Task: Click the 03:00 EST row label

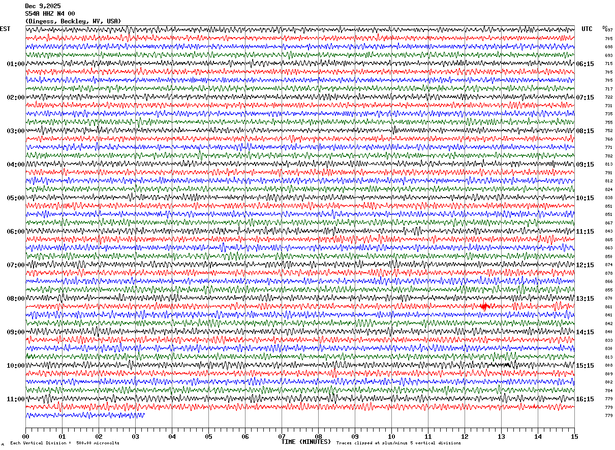Action: point(15,131)
